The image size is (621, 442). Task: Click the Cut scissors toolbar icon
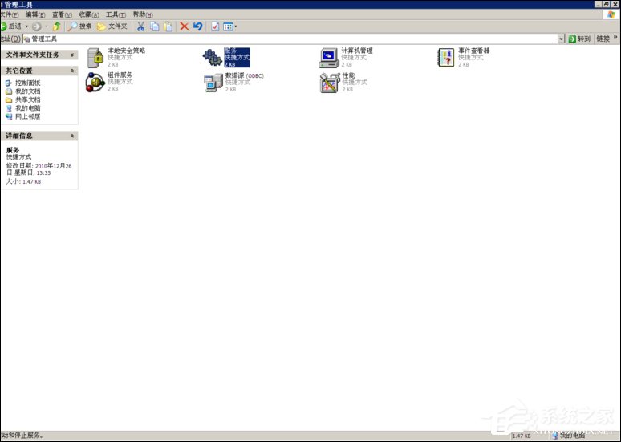pos(140,26)
